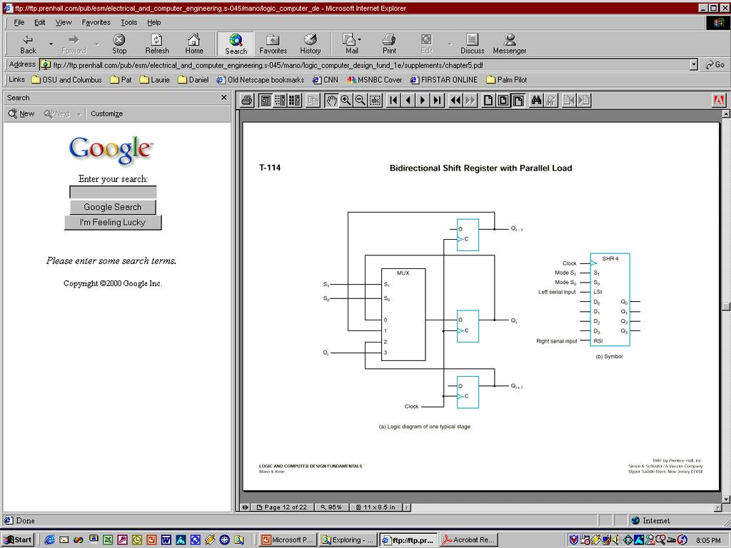The image size is (731, 548).
Task: Click the Google search text field
Action: pos(113,192)
